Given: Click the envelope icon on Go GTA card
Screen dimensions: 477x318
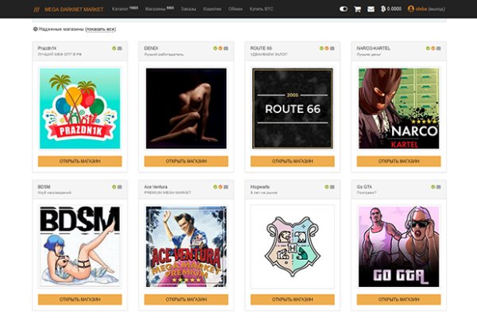Looking at the screenshot, I should pos(438,187).
